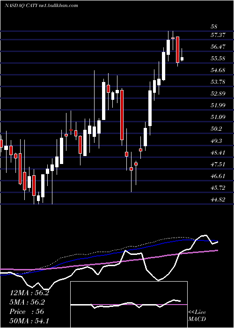Click the 46.61 price axis label
This screenshot has width=234, height=328.
(218, 176)
